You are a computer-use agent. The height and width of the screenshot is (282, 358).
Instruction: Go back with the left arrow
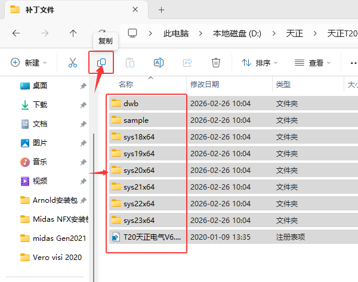coord(16,33)
